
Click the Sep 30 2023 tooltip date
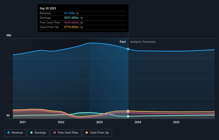click(48, 8)
